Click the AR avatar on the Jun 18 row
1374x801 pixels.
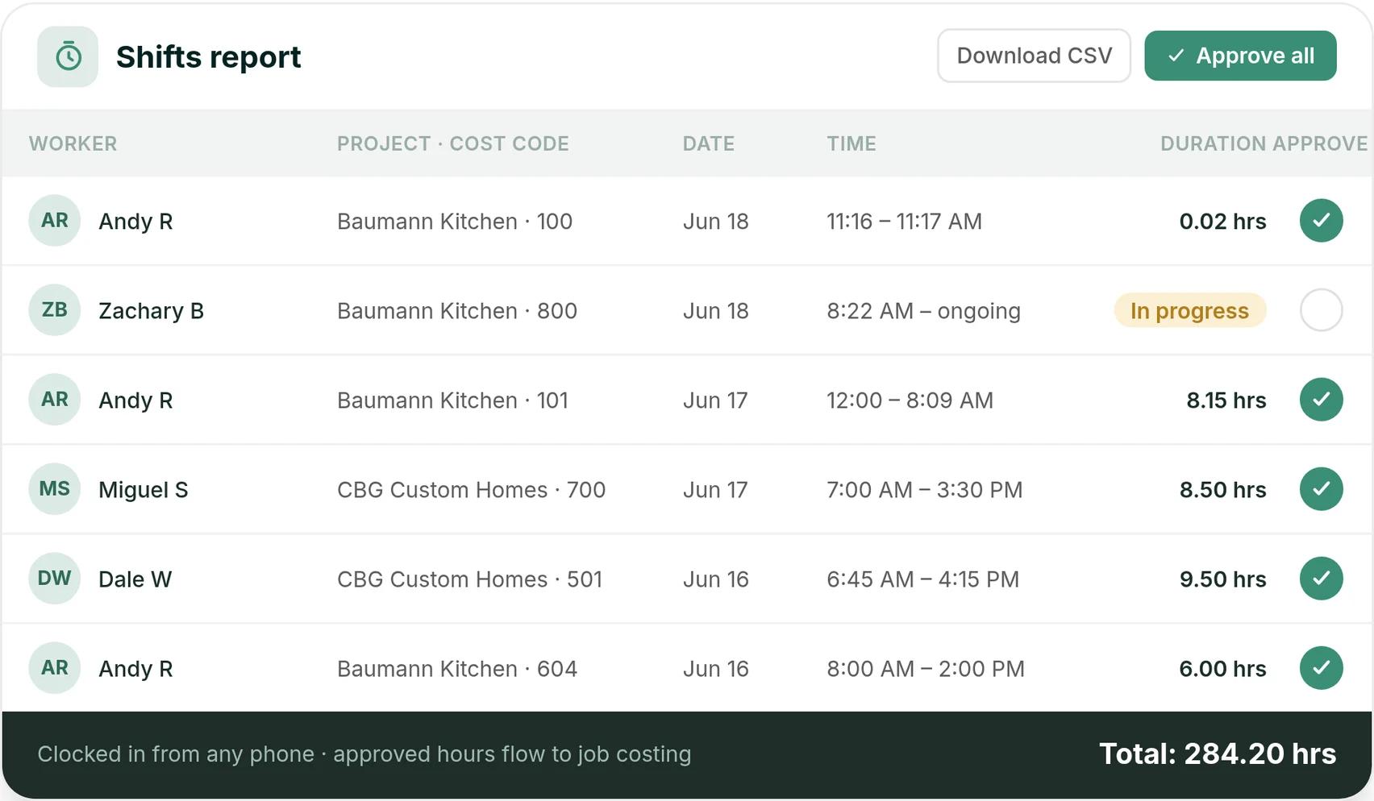(x=54, y=221)
